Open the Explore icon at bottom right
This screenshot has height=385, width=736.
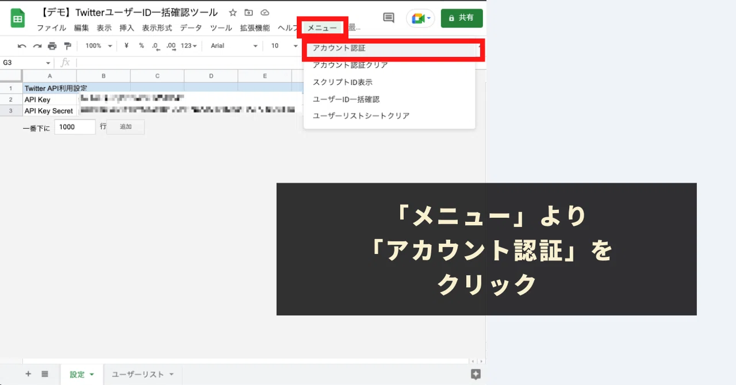(476, 375)
